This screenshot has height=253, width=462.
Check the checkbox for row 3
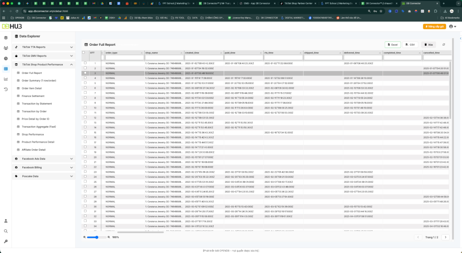(x=85, y=73)
